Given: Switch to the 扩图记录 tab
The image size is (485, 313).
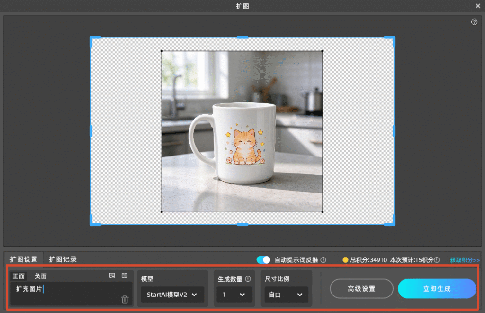Looking at the screenshot, I should tap(63, 259).
